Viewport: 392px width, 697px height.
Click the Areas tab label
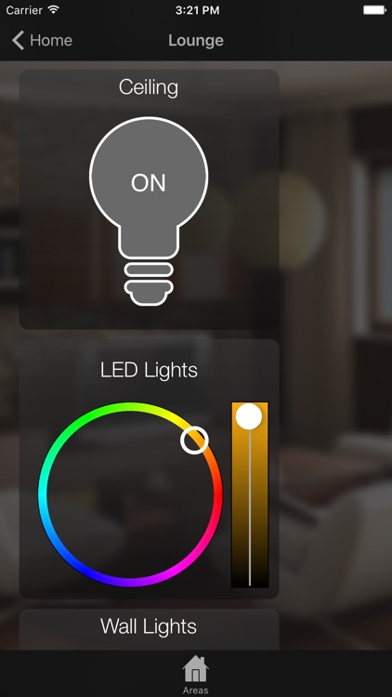(196, 690)
